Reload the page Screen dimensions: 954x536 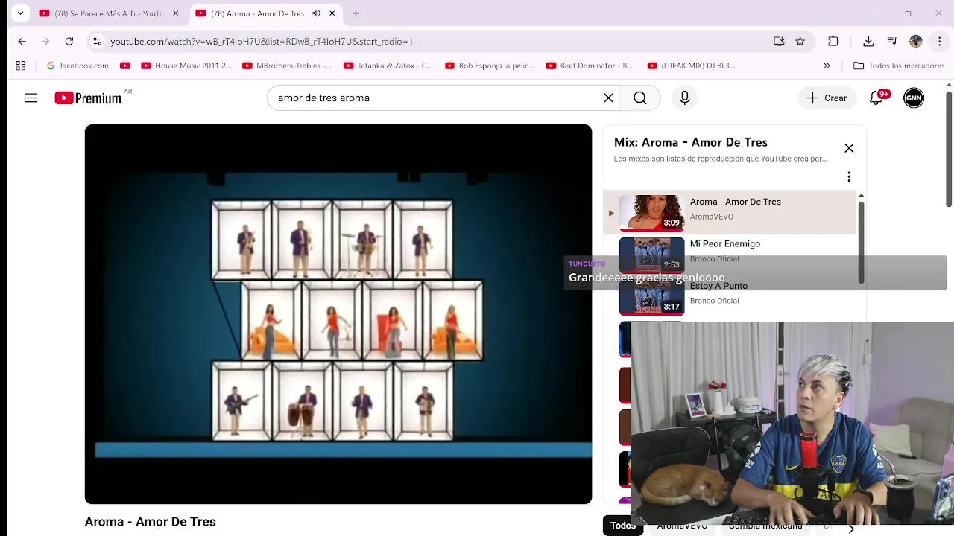[69, 42]
